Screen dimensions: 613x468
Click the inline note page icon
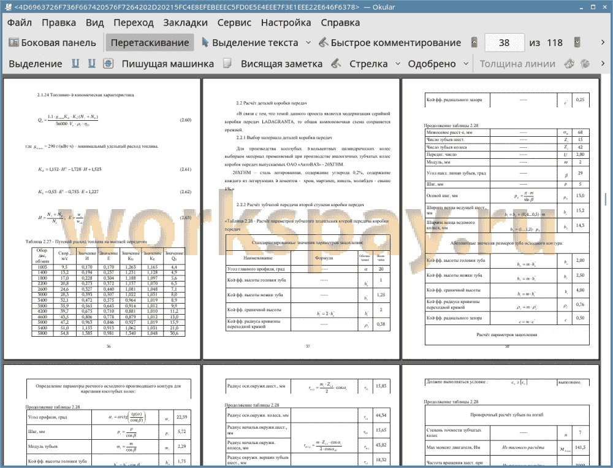point(227,63)
